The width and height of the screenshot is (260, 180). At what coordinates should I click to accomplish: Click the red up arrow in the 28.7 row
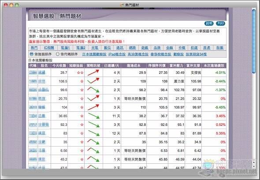point(93,73)
